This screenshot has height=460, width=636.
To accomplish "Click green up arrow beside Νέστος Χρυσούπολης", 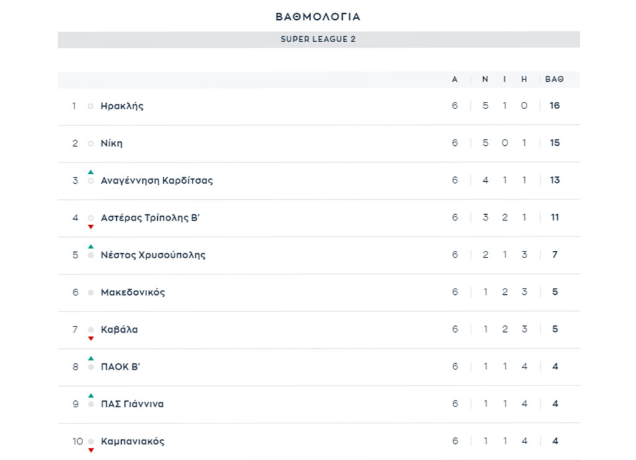I will (91, 246).
